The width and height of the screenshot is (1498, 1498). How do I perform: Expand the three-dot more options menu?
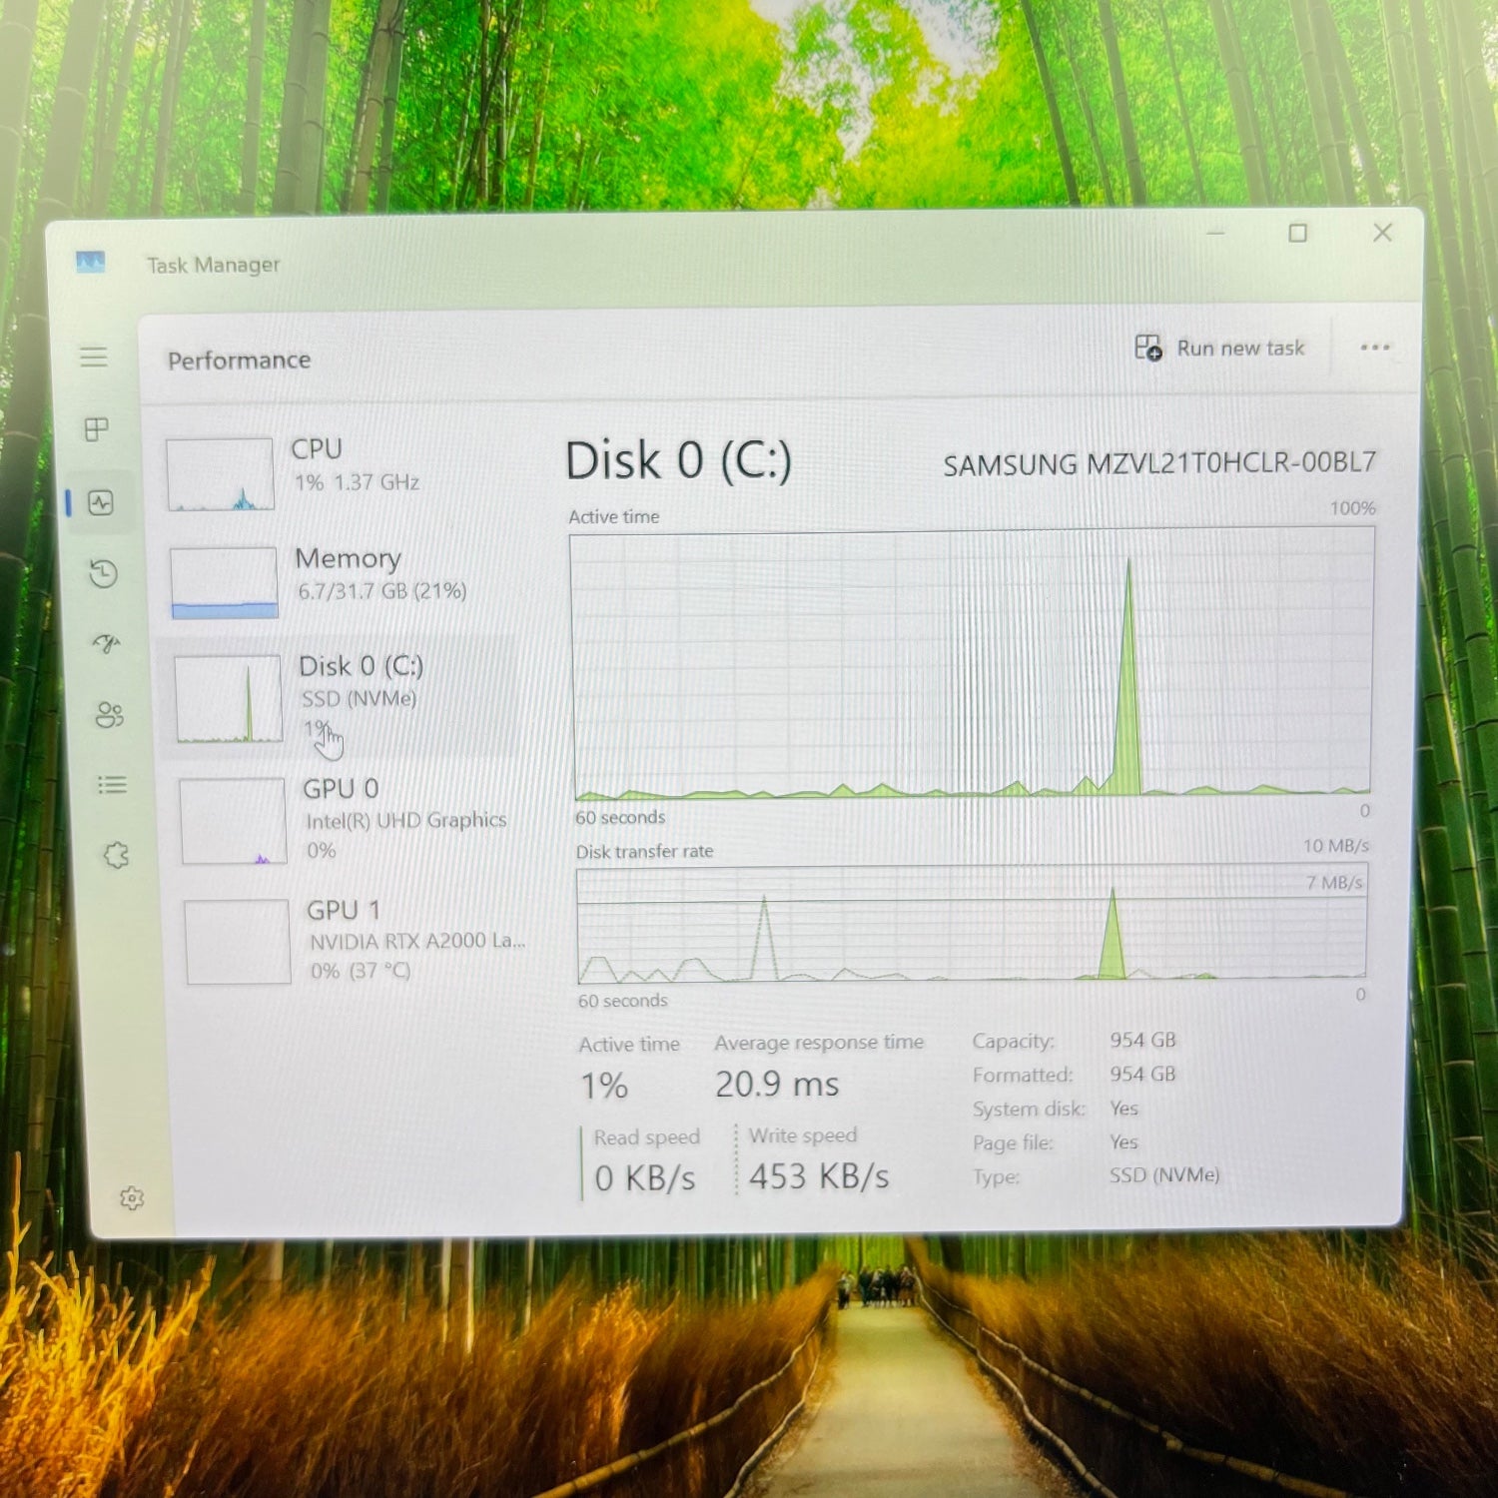point(1375,348)
